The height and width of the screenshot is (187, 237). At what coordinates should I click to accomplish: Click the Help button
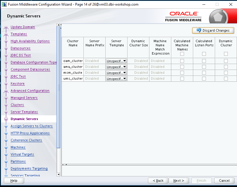(x=14, y=181)
